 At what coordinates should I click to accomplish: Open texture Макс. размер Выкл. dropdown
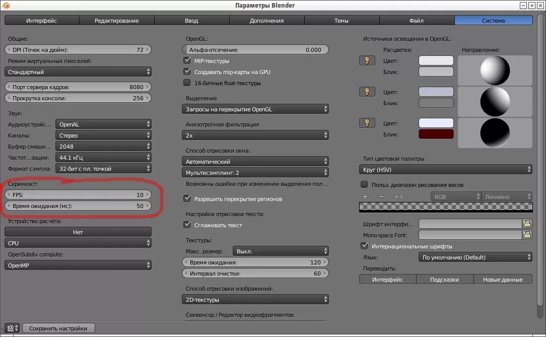(x=281, y=251)
